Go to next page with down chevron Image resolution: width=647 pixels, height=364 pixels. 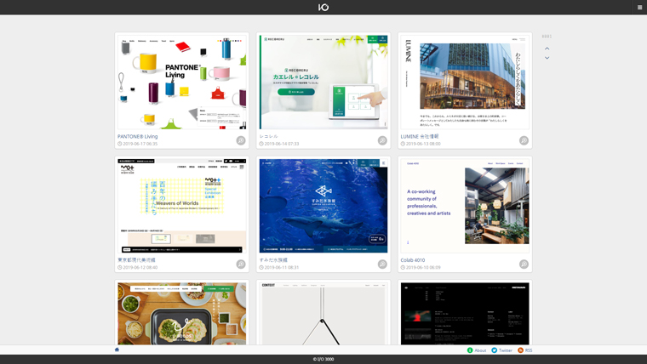pyautogui.click(x=547, y=58)
